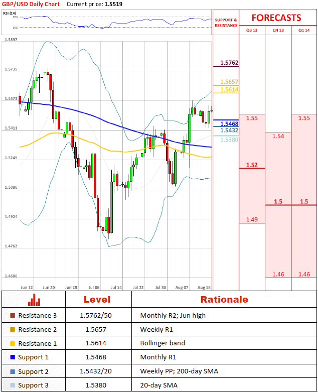Click the 1.5657 level label beside chart
Image resolution: width=318 pixels, height=392 pixels.
229,82
